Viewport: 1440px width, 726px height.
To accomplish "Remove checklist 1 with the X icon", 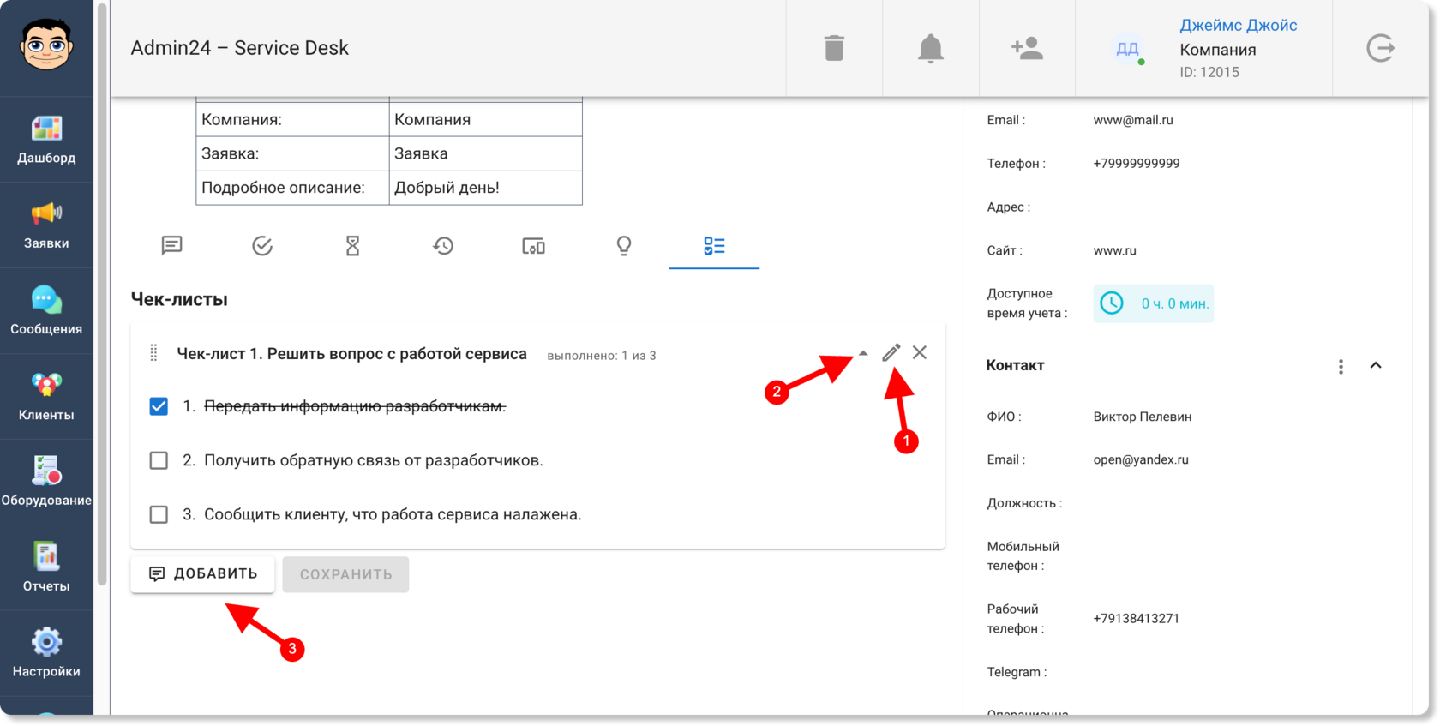I will point(920,352).
